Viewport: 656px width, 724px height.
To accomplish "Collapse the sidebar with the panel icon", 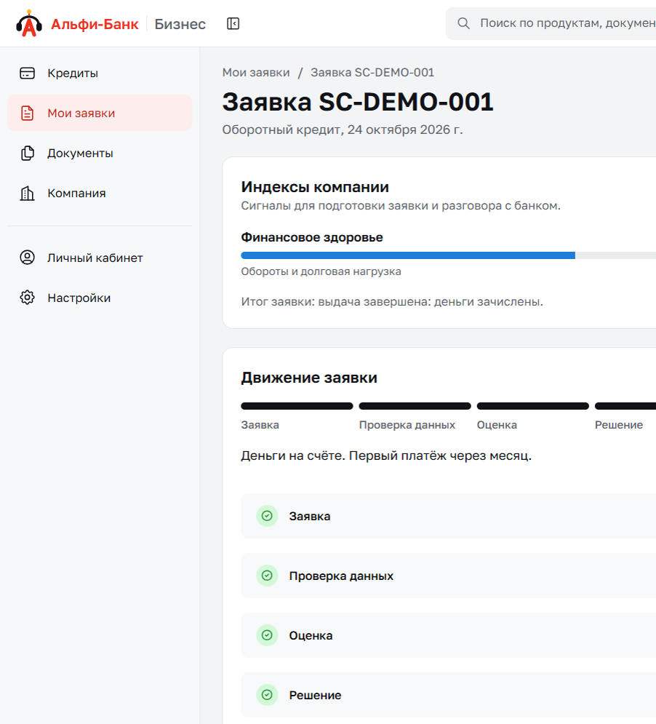I will tap(233, 23).
